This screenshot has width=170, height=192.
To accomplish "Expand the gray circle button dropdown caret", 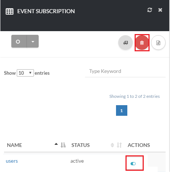I will click(x=33, y=41).
